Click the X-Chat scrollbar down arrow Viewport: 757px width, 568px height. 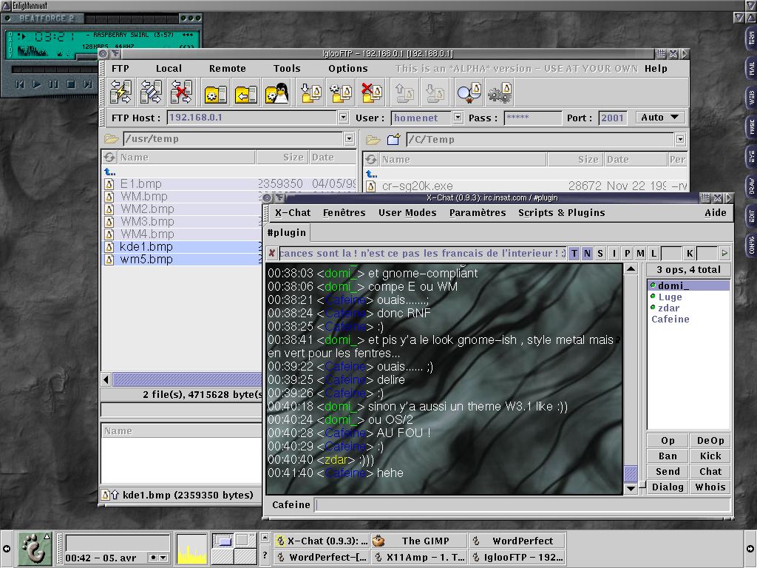point(631,488)
